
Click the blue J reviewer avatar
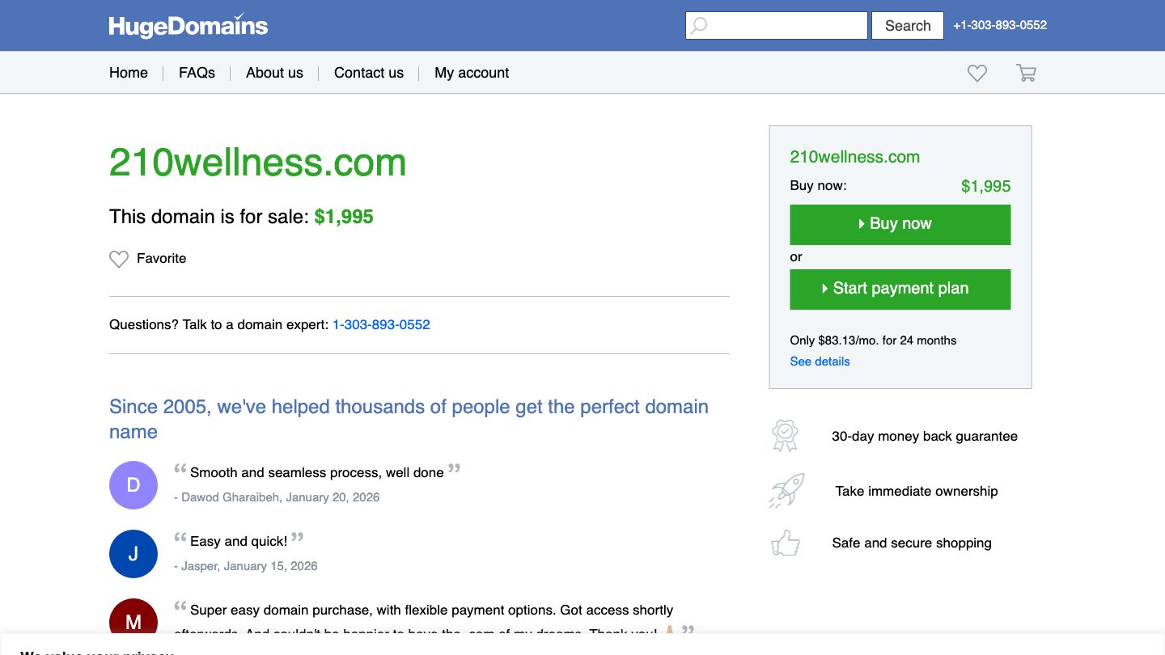[133, 554]
